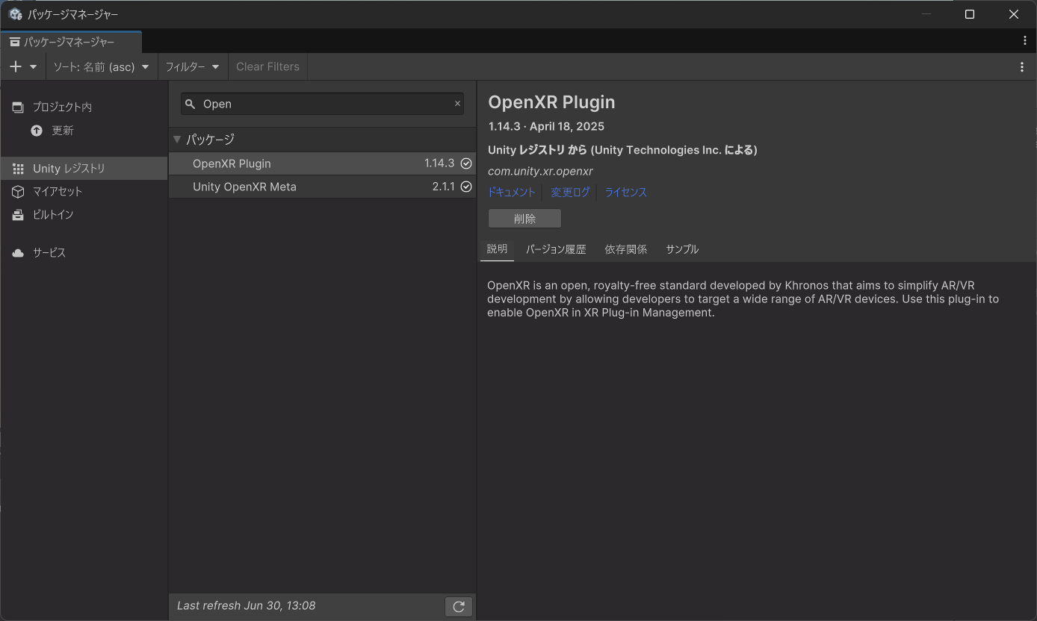
Task: Open the ドキュメント link
Action: tap(512, 192)
